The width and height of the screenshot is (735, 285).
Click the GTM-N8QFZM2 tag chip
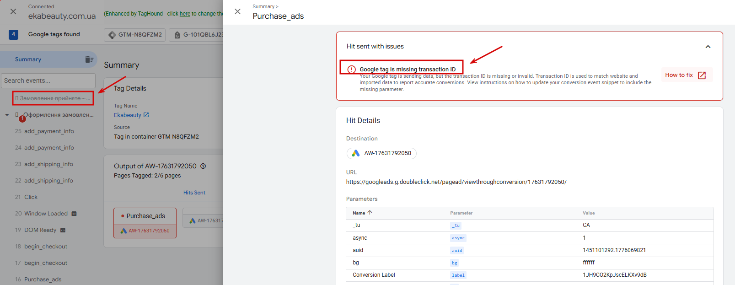click(135, 35)
